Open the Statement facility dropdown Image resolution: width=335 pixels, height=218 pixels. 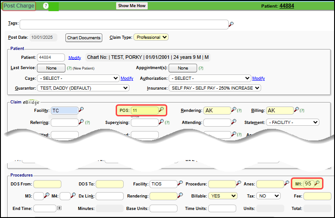pos(292,122)
